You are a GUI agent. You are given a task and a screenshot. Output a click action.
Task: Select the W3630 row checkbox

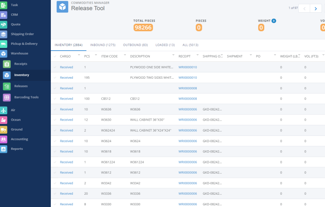(55, 120)
